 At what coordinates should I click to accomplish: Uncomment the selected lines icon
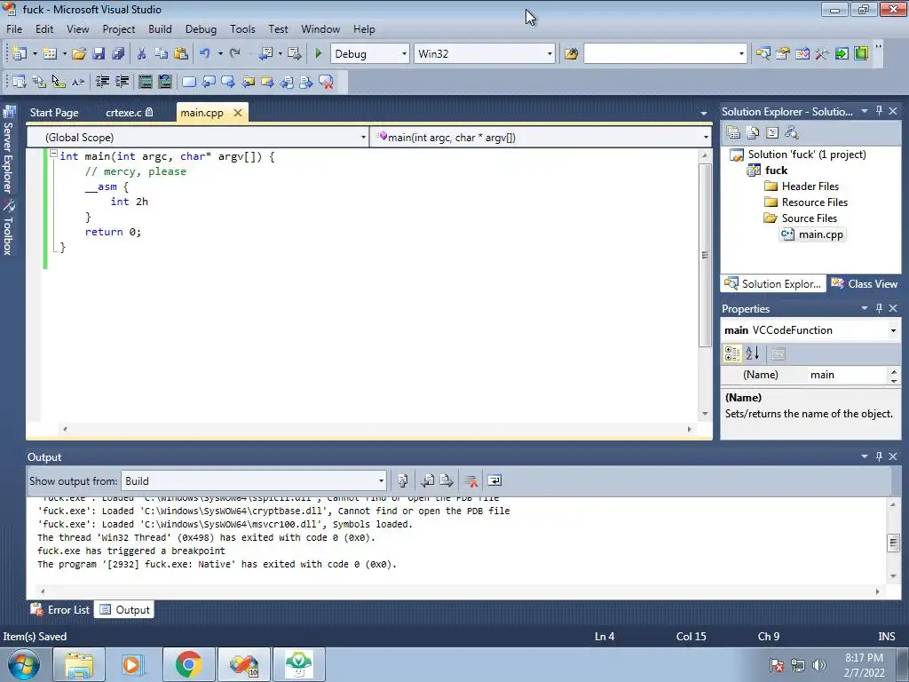point(164,82)
